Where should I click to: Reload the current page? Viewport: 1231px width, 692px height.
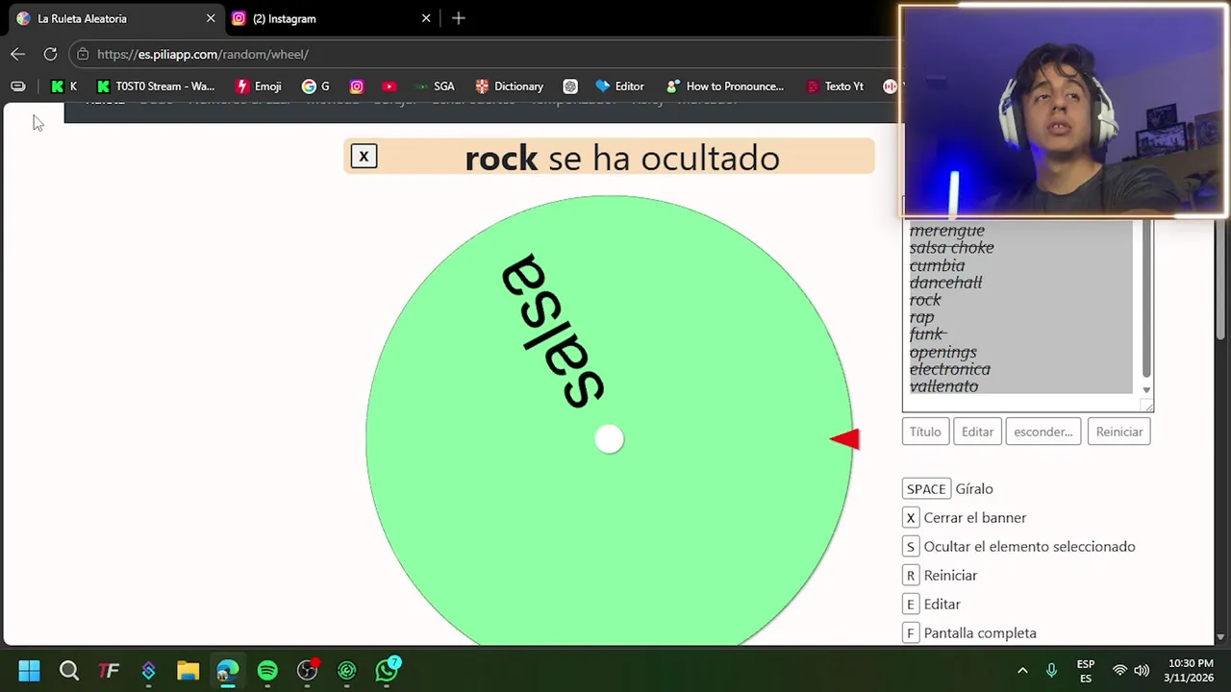(50, 54)
